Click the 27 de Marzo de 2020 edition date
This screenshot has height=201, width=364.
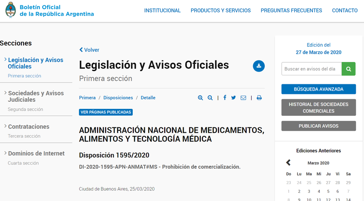[318, 52]
